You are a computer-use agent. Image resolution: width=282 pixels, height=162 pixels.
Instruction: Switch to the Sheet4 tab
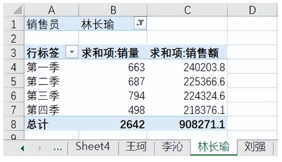click(93, 147)
